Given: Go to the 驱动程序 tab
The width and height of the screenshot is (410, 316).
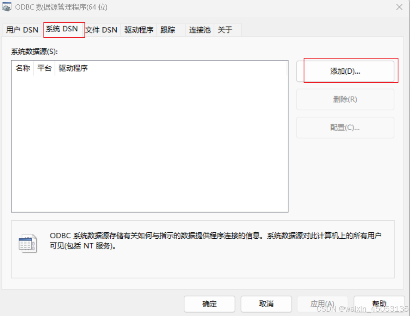Looking at the screenshot, I should click(139, 30).
